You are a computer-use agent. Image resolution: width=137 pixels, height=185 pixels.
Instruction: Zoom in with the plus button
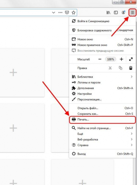(x=121, y=59)
